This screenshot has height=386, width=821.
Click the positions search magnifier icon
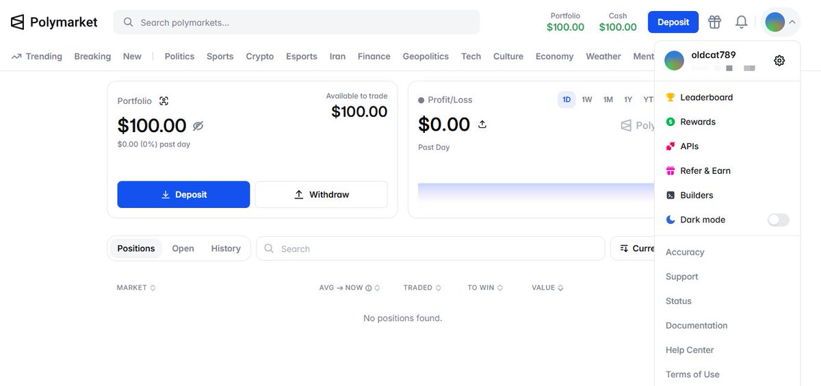(x=269, y=248)
